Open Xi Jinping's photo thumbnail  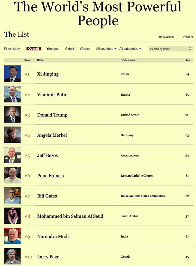(x=12, y=74)
